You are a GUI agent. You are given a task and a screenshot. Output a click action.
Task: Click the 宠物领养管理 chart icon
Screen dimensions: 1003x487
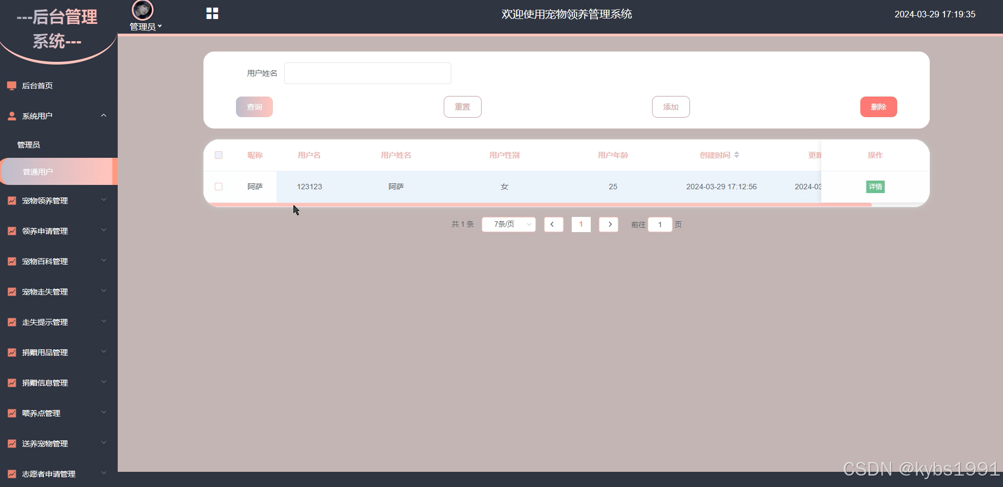click(11, 201)
